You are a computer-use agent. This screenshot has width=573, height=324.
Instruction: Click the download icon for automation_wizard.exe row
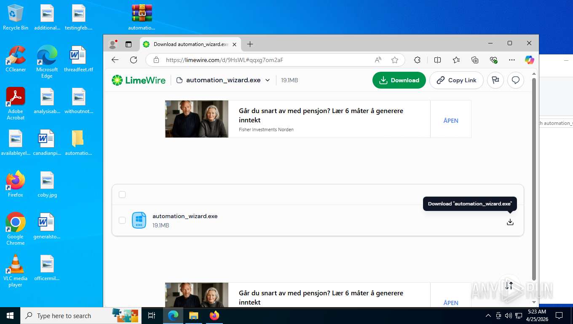pyautogui.click(x=510, y=222)
